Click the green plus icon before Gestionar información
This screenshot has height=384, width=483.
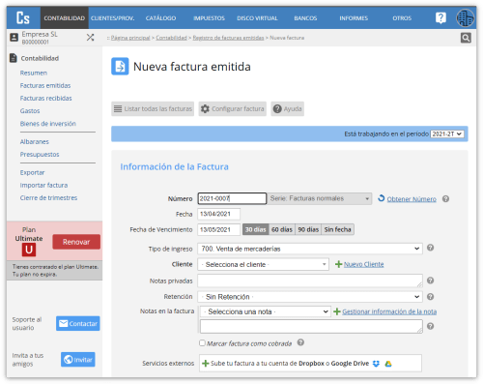pos(337,311)
